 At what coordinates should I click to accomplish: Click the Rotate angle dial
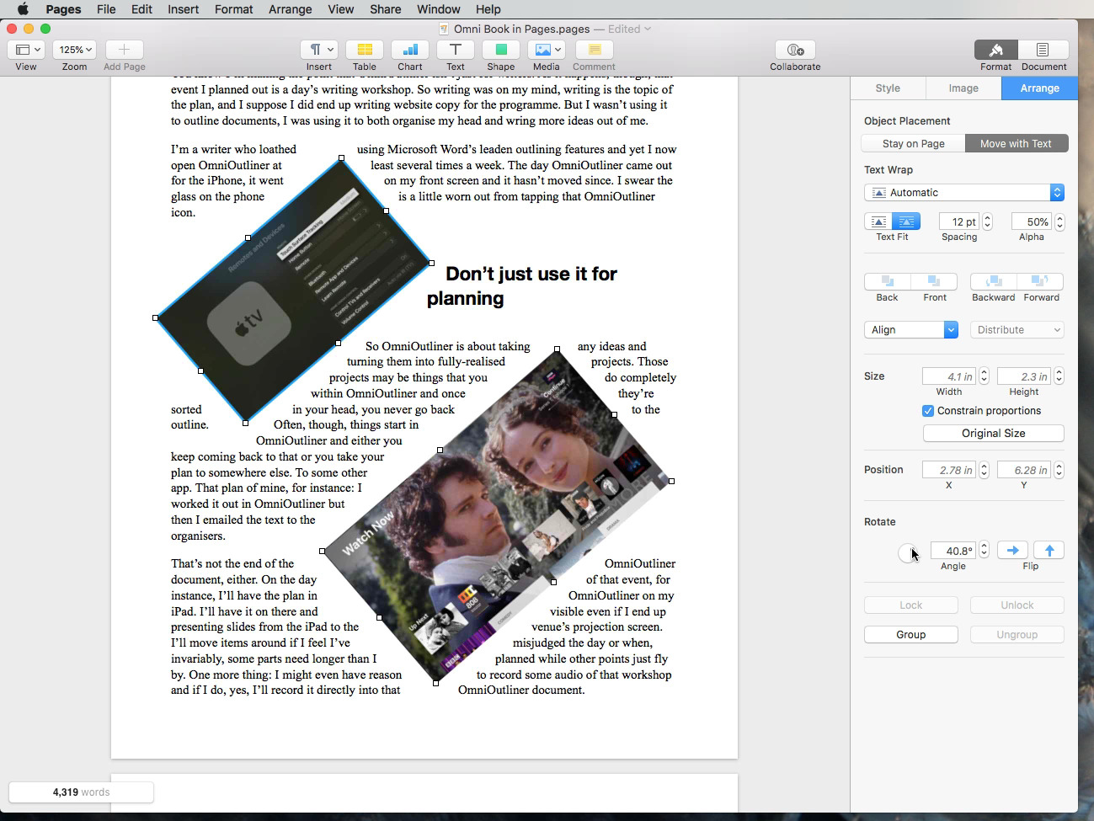pos(908,552)
